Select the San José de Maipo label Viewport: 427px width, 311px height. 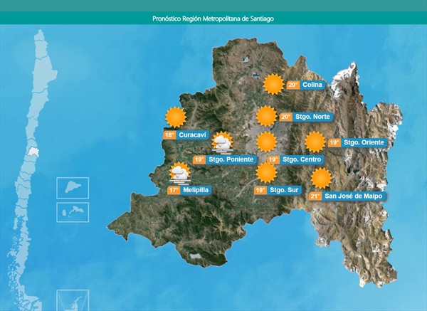353,196
